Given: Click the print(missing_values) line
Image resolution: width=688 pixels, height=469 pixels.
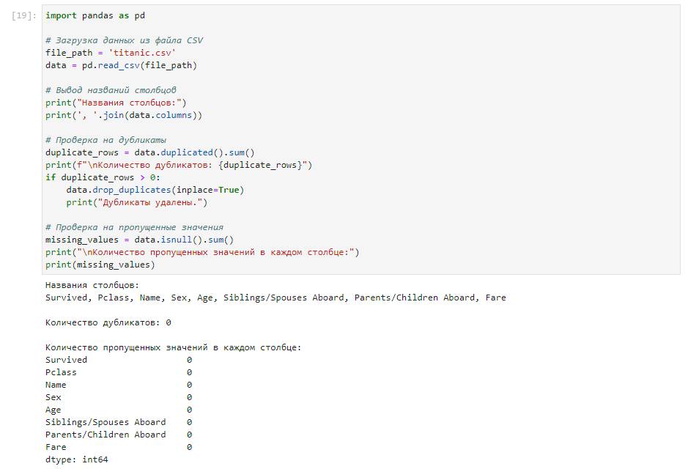Looking at the screenshot, I should (100, 265).
